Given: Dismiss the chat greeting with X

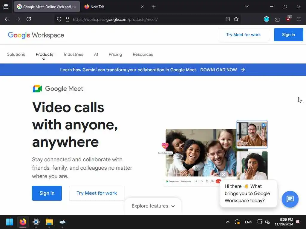Looking at the screenshot, I should (x=224, y=174).
